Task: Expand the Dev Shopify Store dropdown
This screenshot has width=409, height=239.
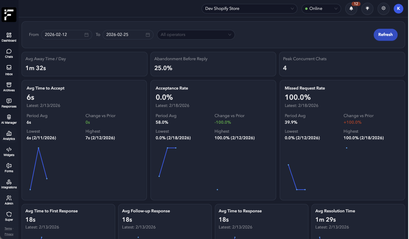Action: point(249,9)
